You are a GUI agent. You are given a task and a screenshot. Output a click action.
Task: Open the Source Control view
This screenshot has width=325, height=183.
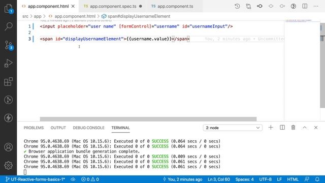coord(8,45)
